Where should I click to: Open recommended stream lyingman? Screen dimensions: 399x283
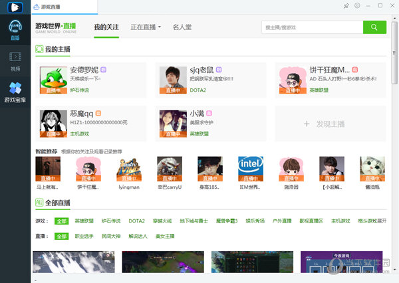129,169
